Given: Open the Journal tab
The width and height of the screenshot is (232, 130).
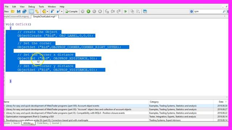Looking at the screenshot, I should point(55,123).
